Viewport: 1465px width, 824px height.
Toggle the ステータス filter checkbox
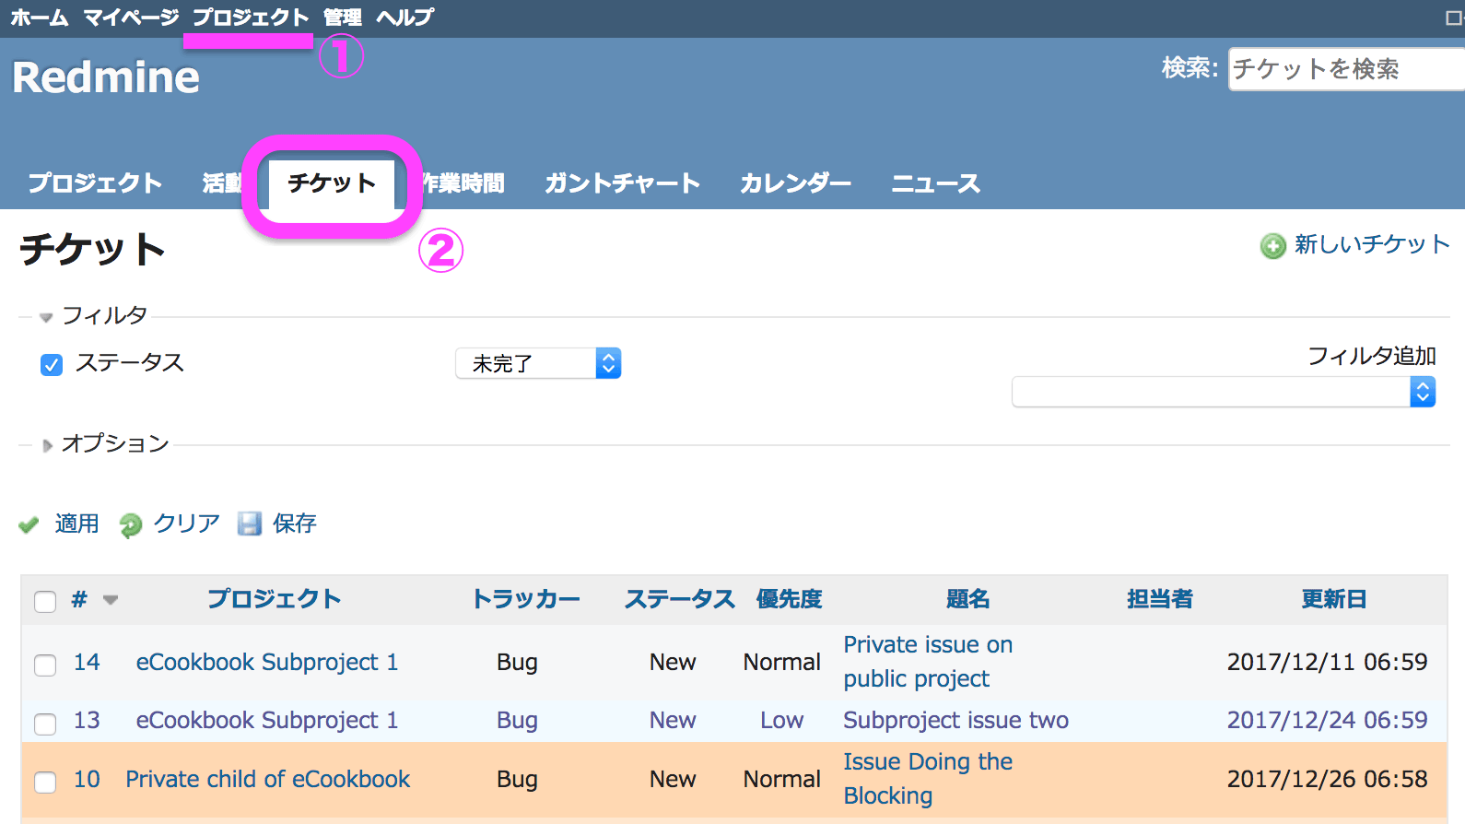pos(52,365)
